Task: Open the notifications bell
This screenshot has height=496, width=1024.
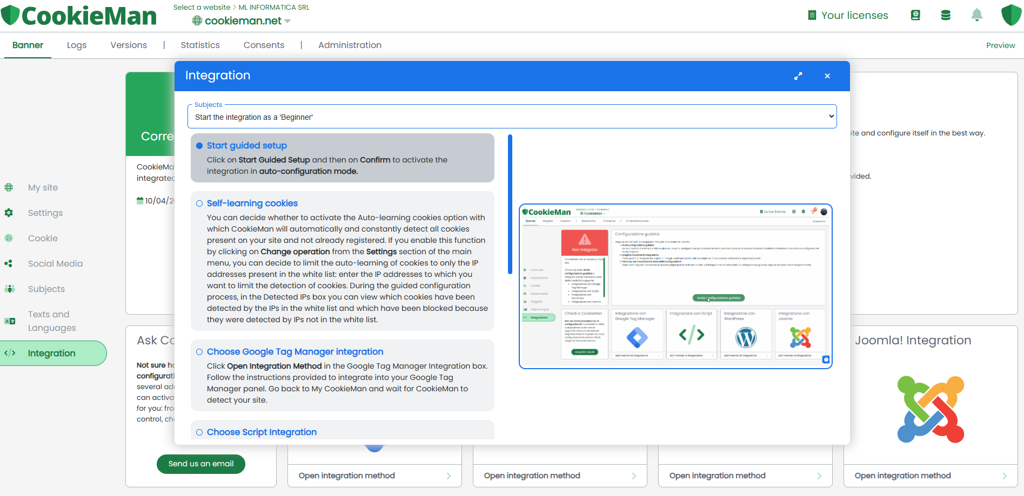Action: 976,15
